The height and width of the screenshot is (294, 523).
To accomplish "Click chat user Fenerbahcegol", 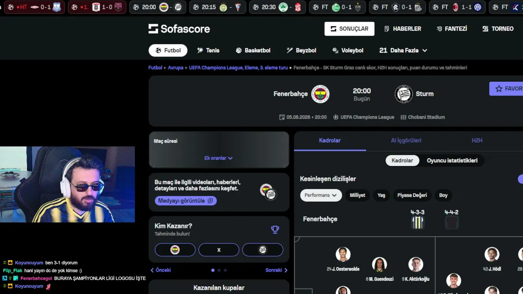I will tap(36, 278).
